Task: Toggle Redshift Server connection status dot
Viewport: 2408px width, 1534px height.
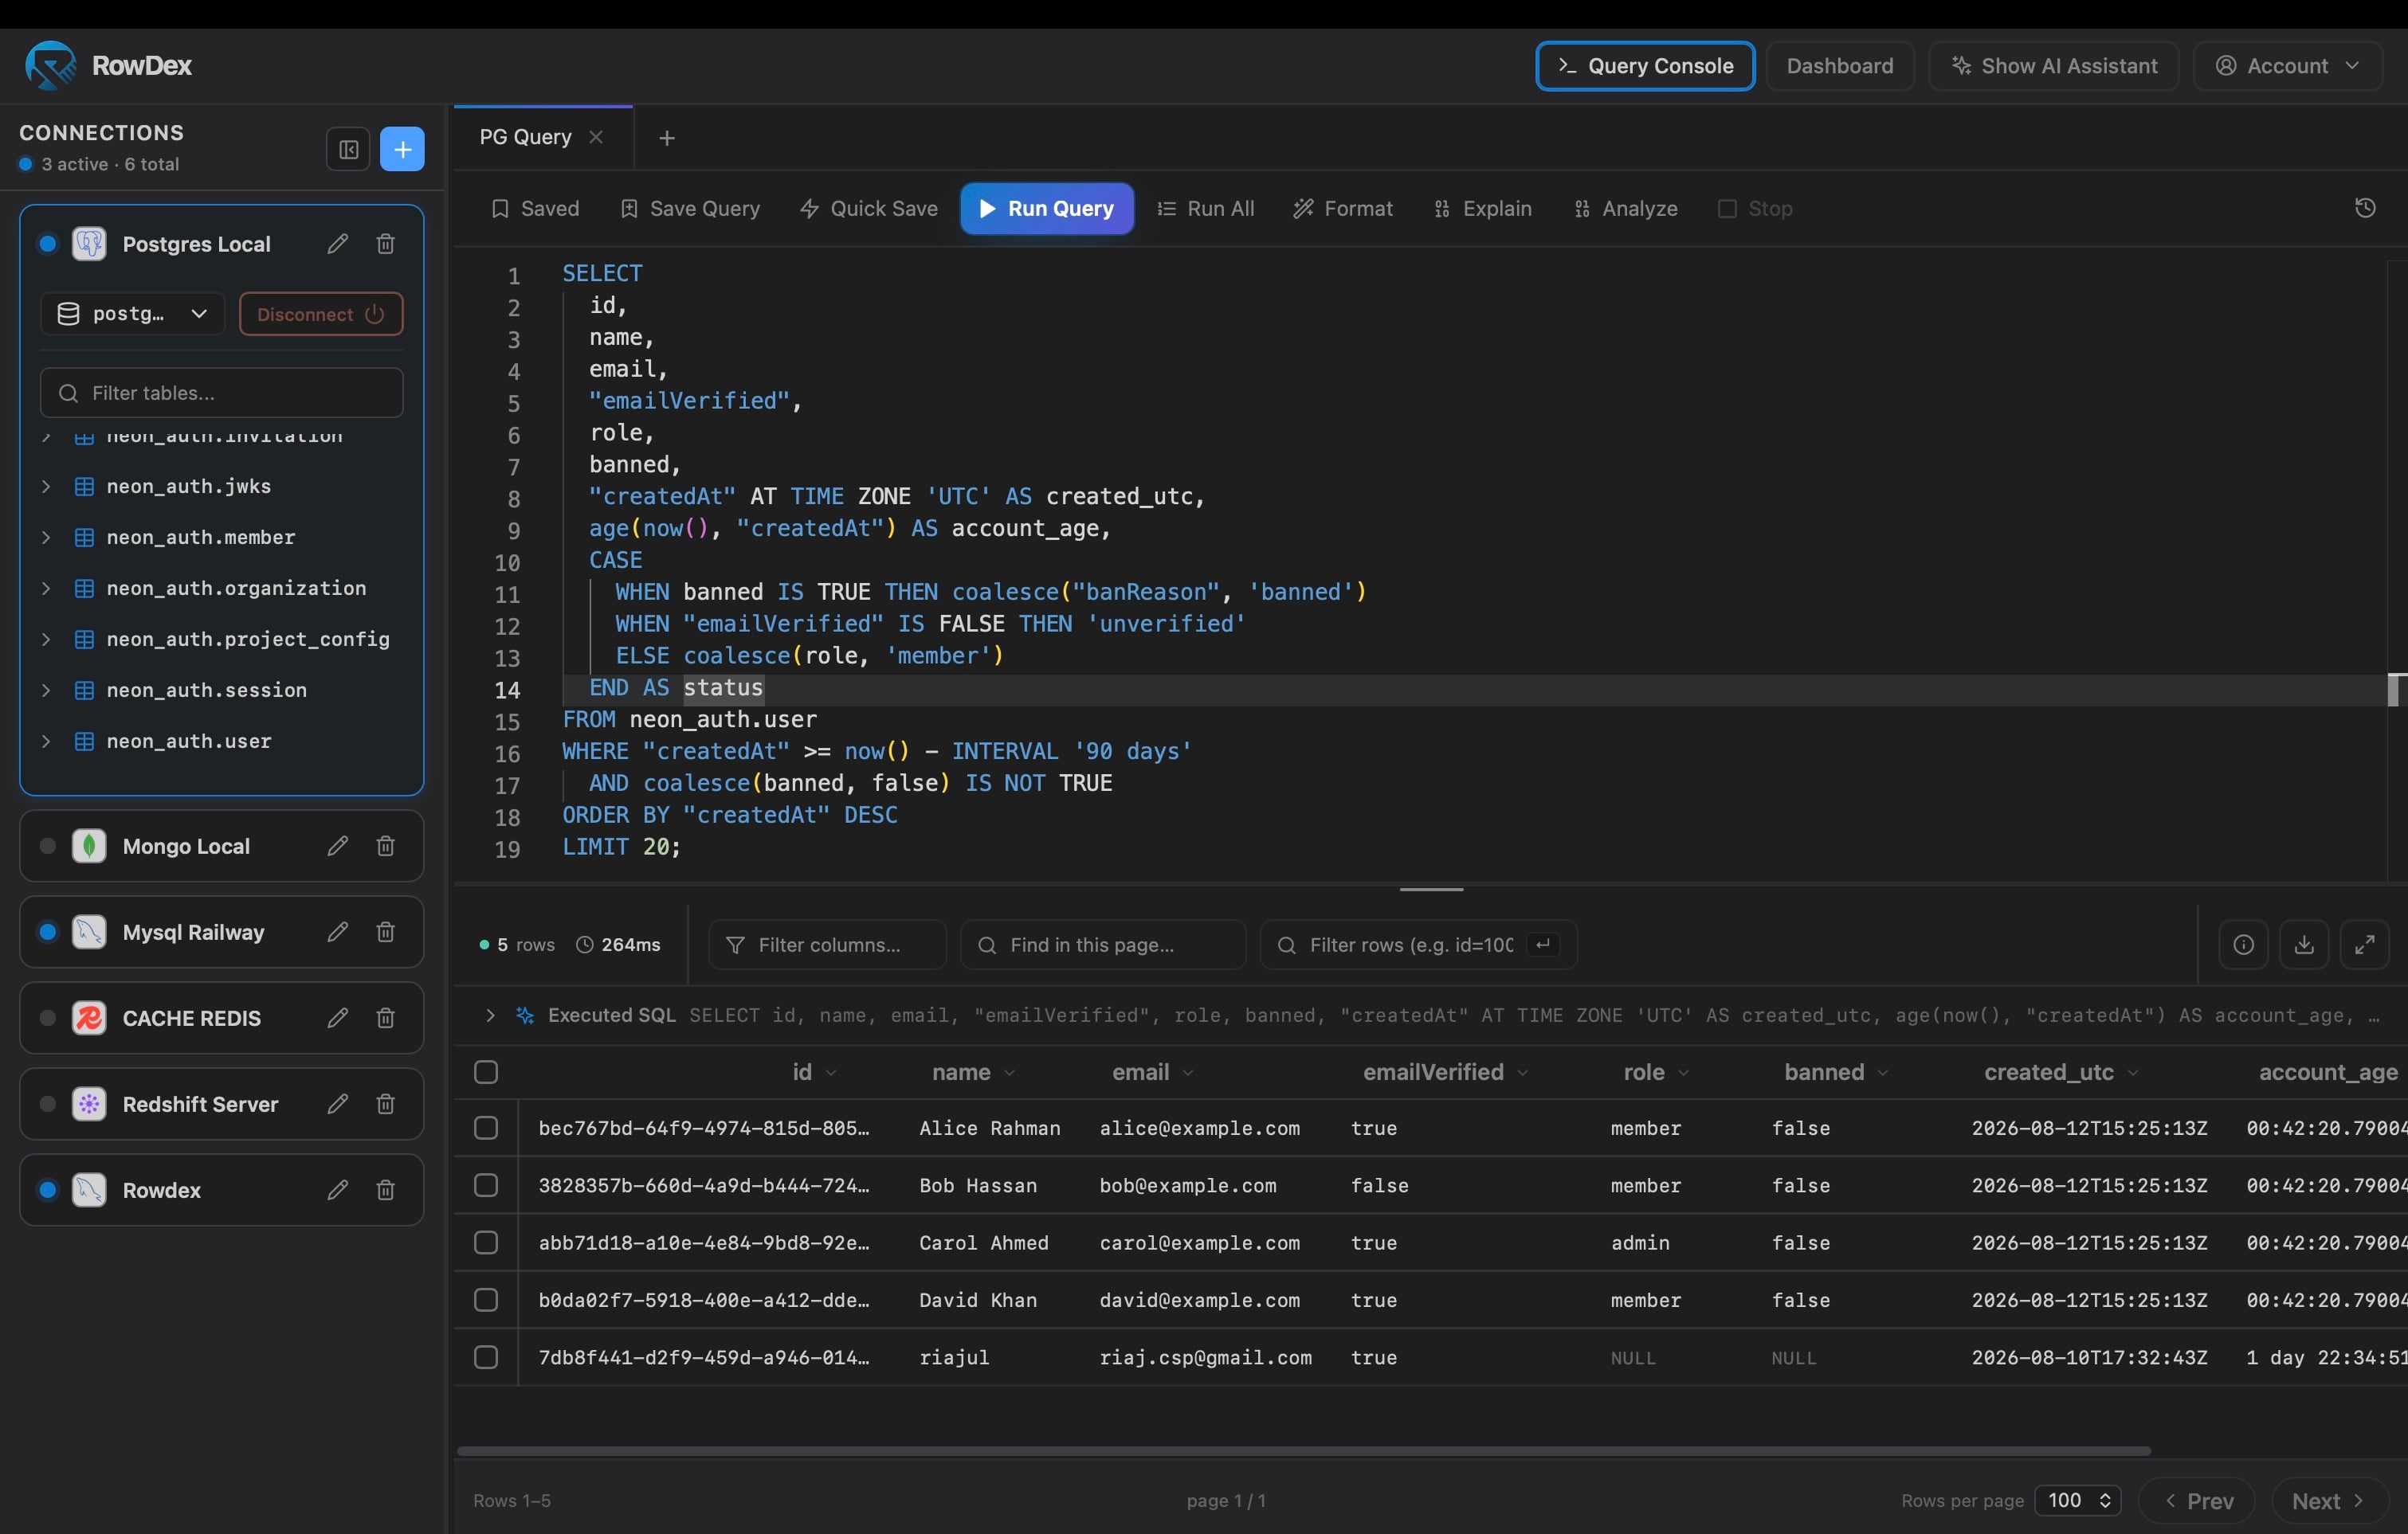Action: [47, 1104]
